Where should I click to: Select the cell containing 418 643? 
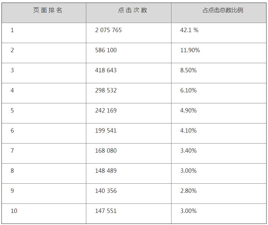(106, 70)
